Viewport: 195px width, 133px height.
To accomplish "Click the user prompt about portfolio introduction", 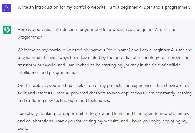I will point(104,7).
